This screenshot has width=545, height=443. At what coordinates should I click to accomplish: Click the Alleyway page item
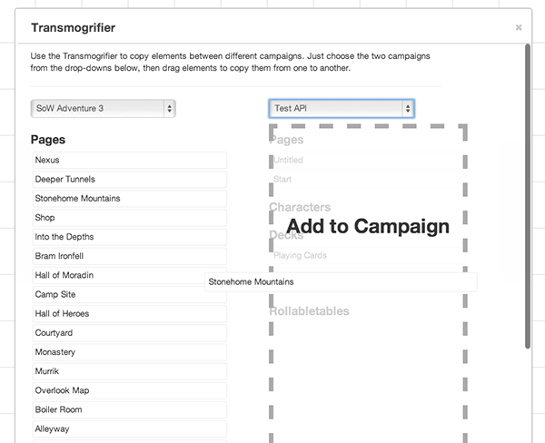point(128,428)
